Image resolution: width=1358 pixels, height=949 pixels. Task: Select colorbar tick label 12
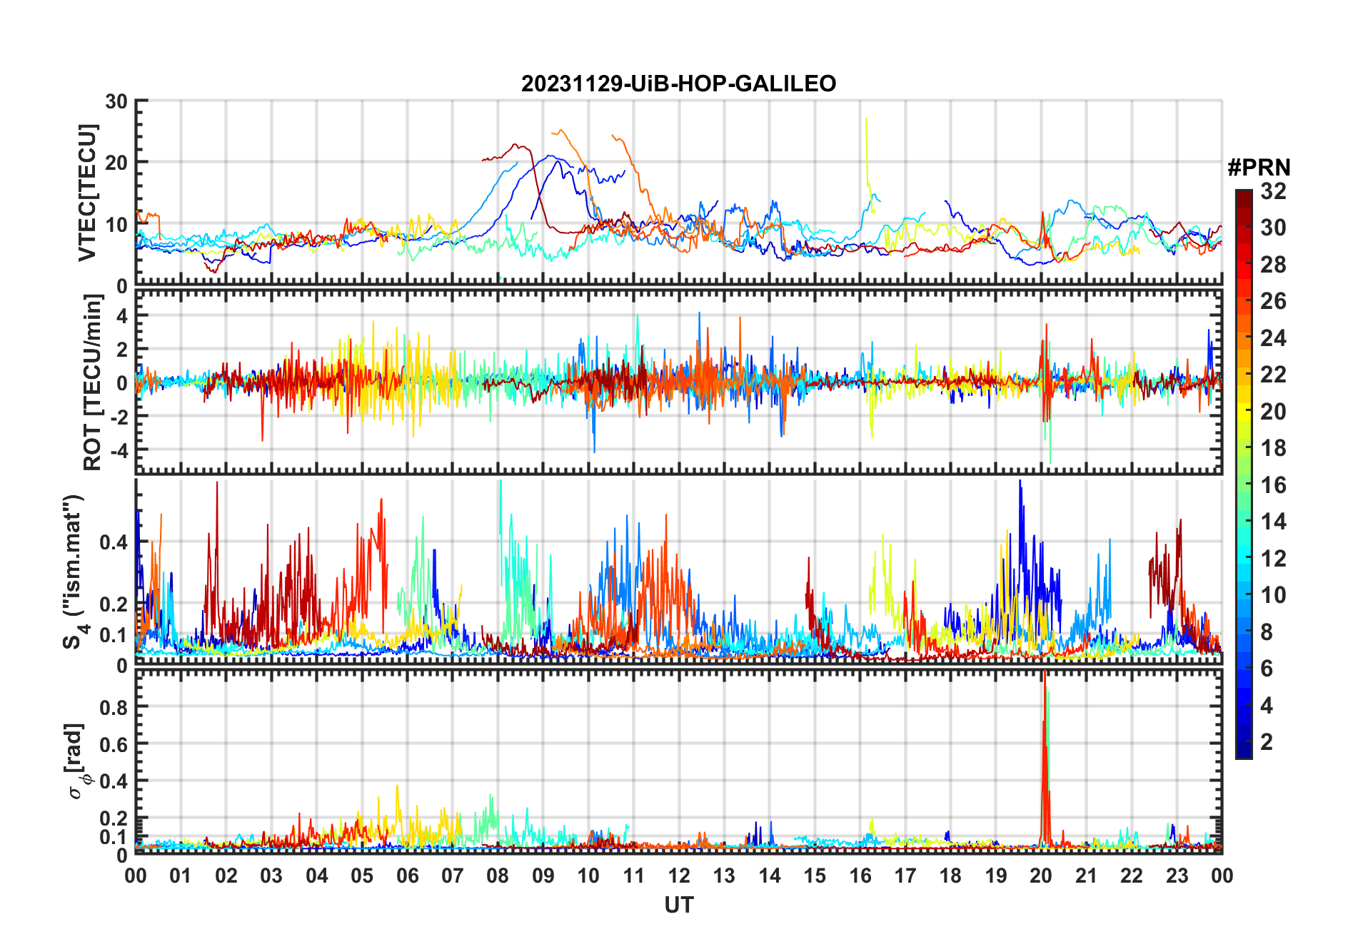click(x=1273, y=559)
